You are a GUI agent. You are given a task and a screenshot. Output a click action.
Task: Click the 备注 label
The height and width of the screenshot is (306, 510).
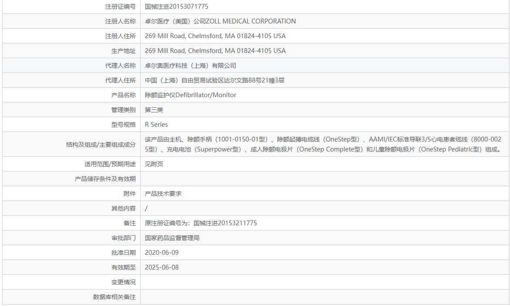pyautogui.click(x=129, y=223)
